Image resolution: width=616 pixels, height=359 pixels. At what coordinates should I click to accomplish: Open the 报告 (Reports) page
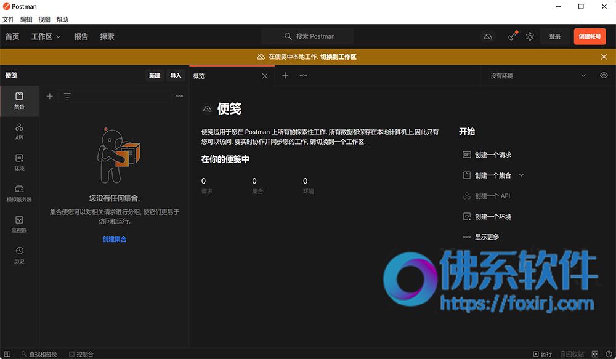(x=81, y=37)
